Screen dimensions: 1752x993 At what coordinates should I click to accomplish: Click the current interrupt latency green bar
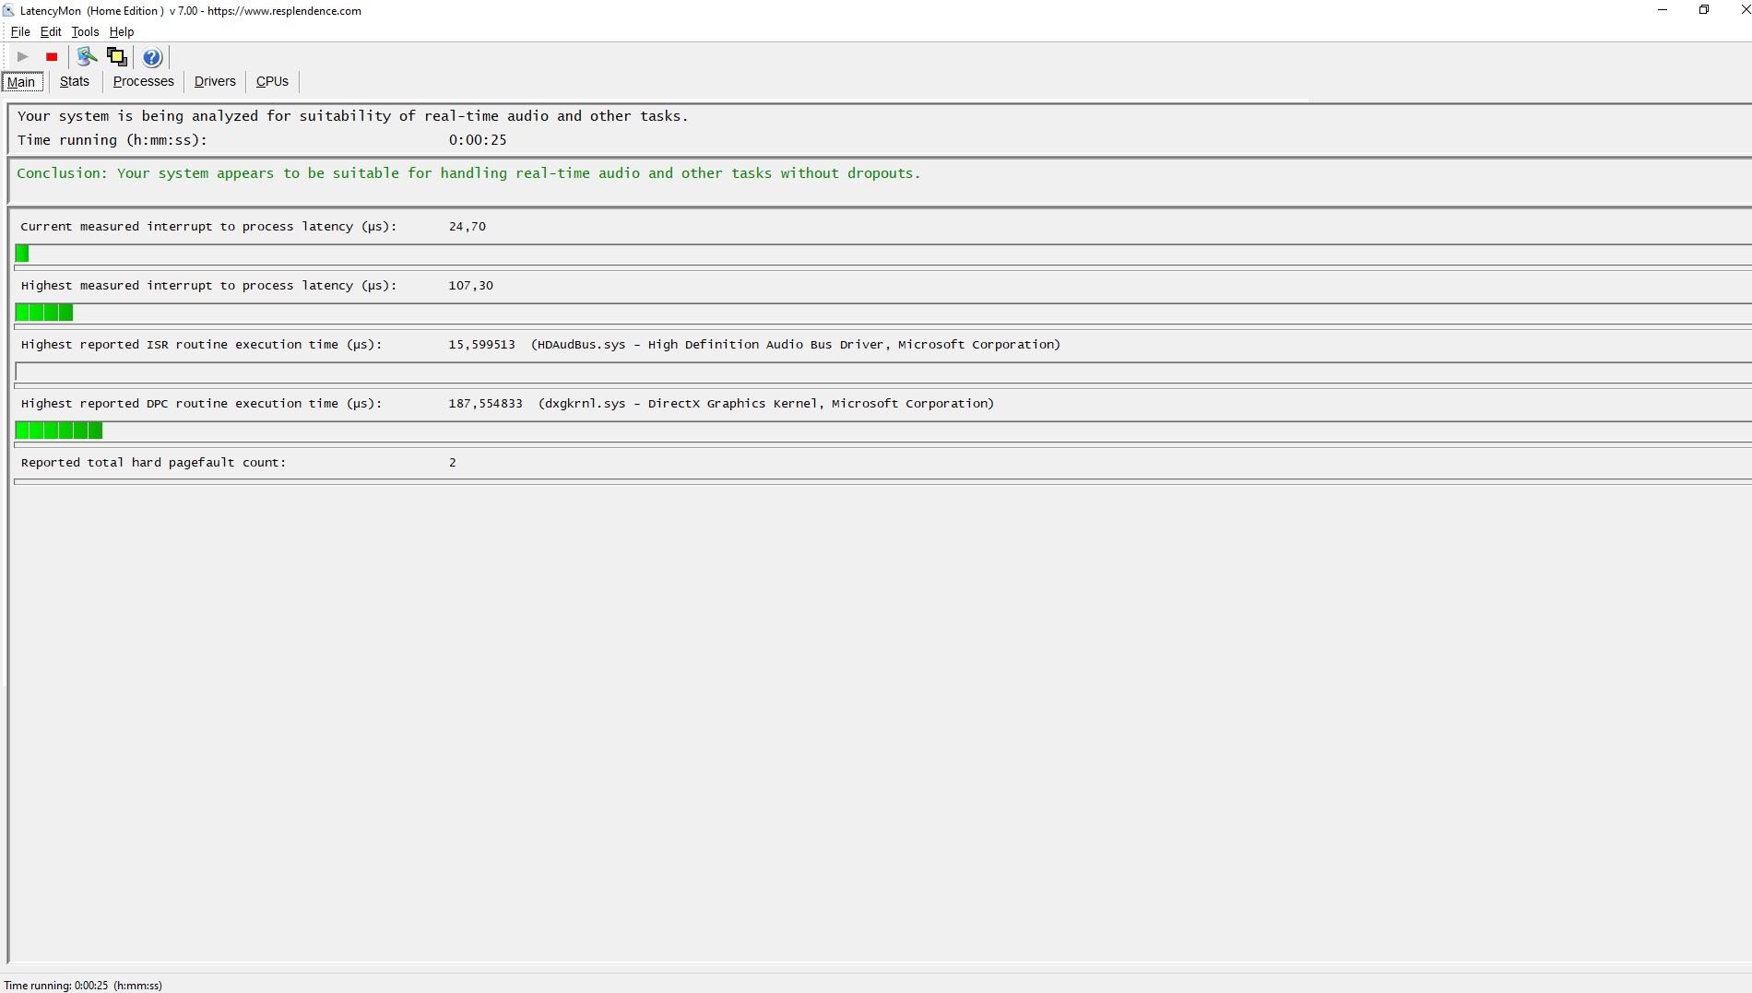[x=22, y=254]
